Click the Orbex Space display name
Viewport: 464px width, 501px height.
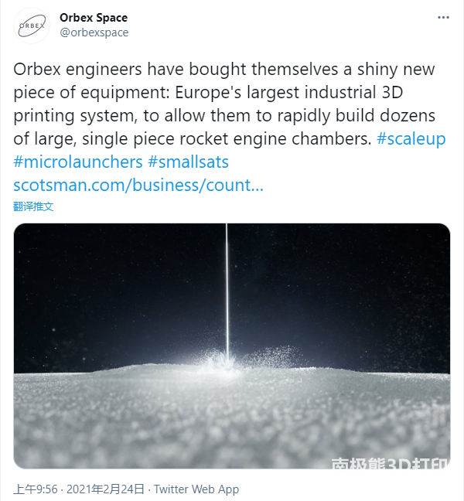[94, 18]
